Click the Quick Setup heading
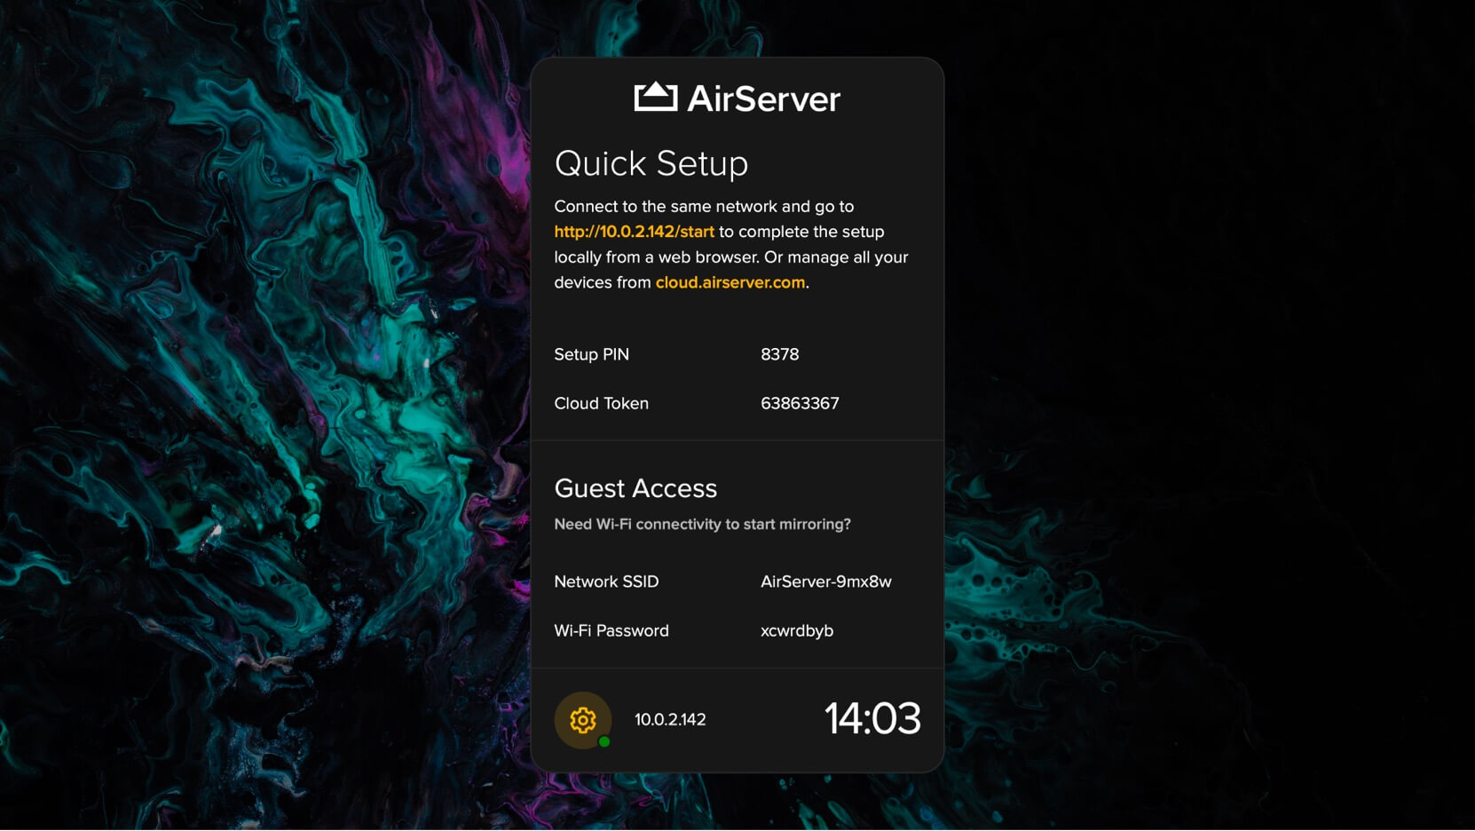The image size is (1475, 831). 651,164
